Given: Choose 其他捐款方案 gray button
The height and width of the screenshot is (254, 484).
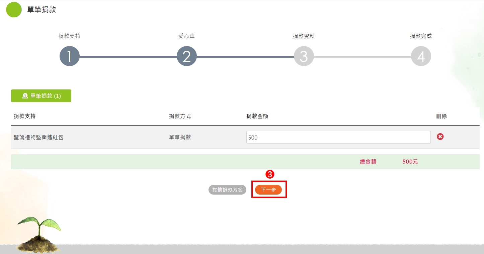Looking at the screenshot, I should [227, 190].
